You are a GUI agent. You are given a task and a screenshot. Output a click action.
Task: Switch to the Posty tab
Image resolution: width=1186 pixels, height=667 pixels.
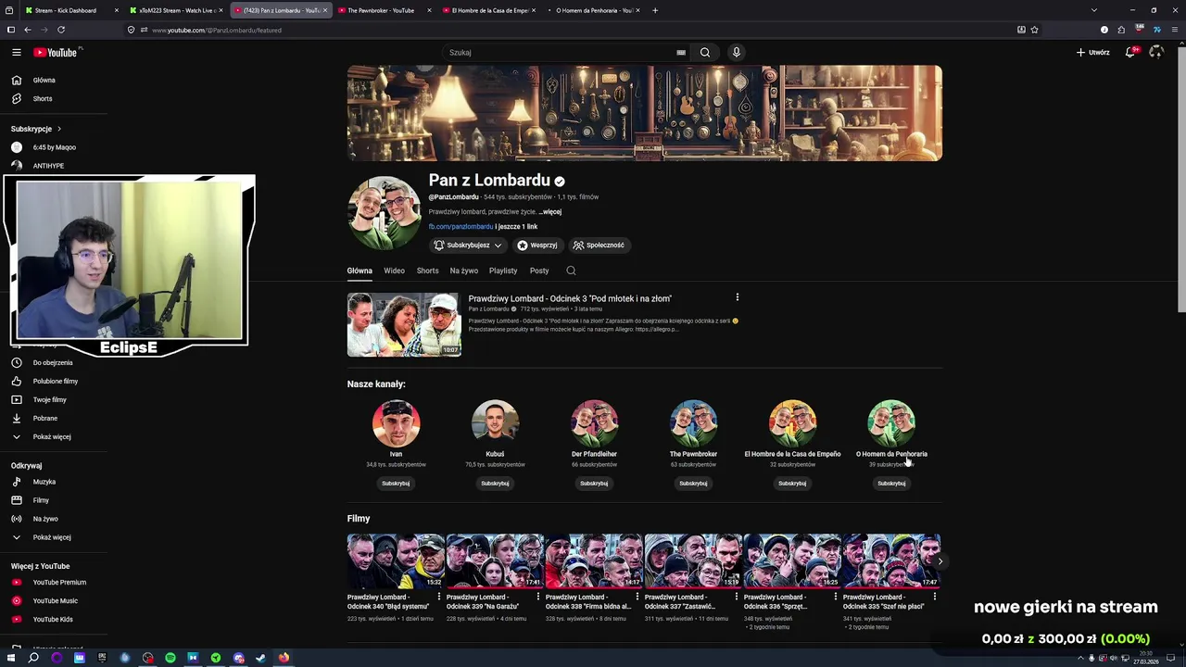click(539, 271)
